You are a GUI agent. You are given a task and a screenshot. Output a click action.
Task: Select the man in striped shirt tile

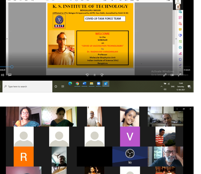click(x=166, y=137)
